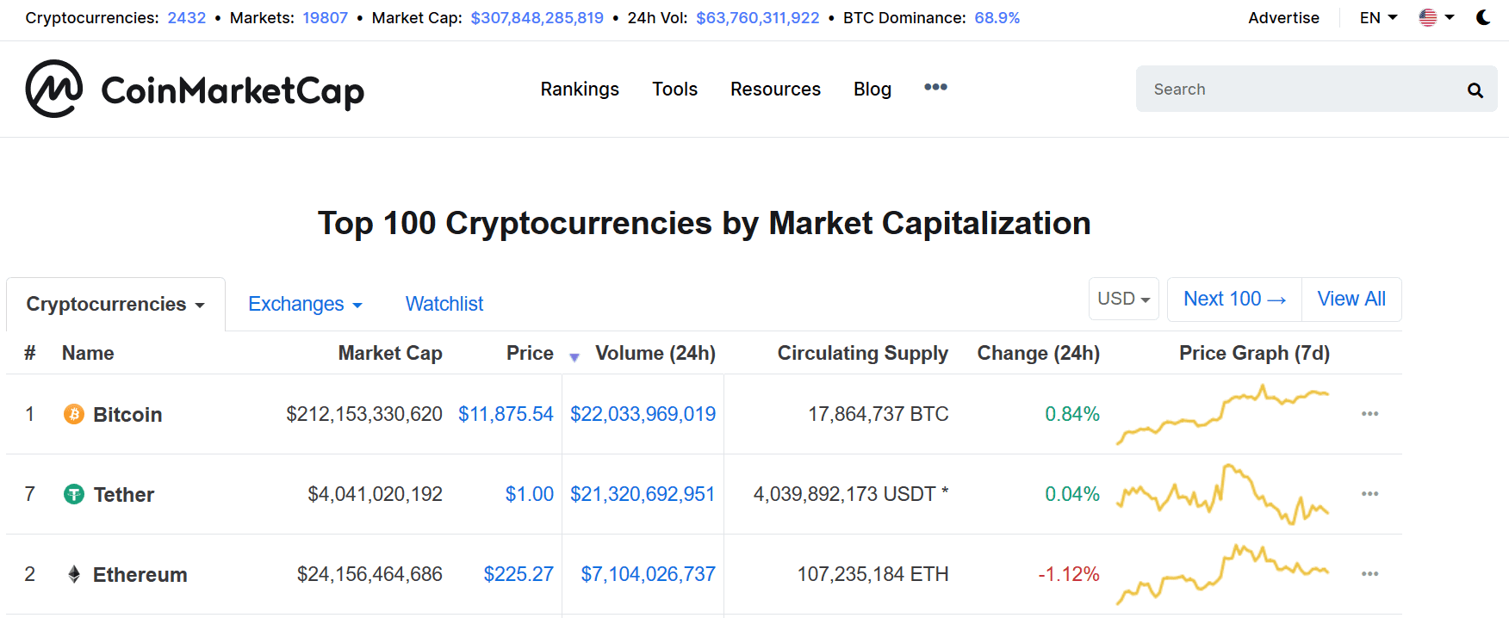Focus the Search input field
The width and height of the screenshot is (1509, 618).
[x=1301, y=89]
